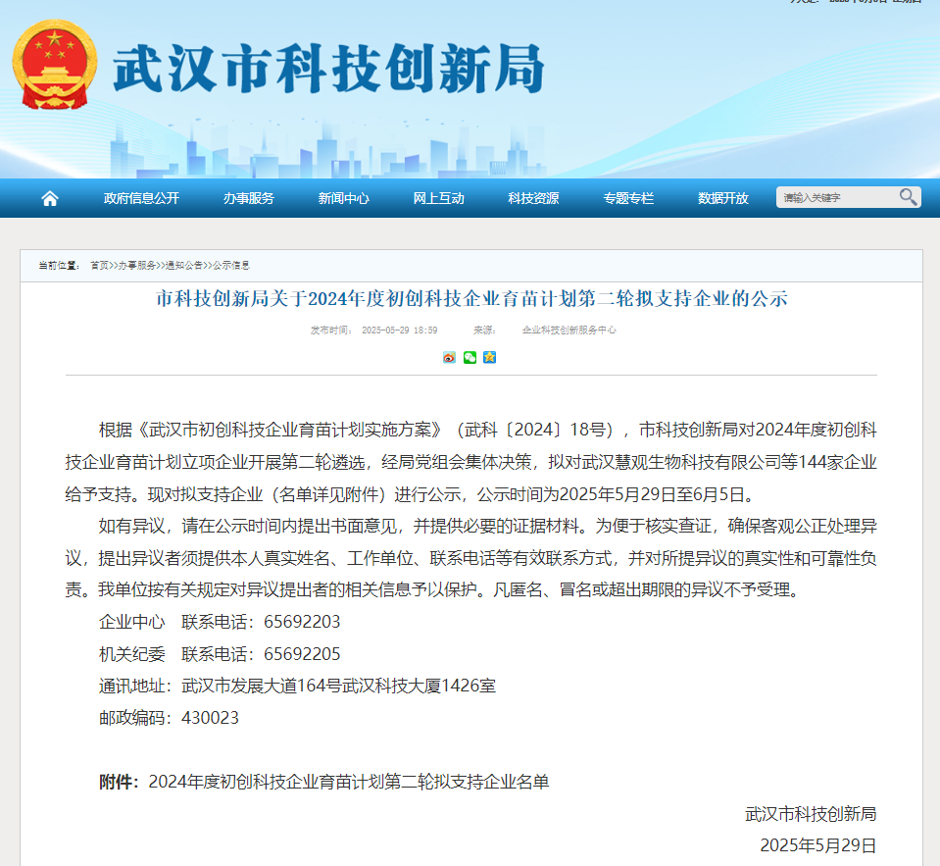Open 数据开放 navigation item

coord(722,198)
